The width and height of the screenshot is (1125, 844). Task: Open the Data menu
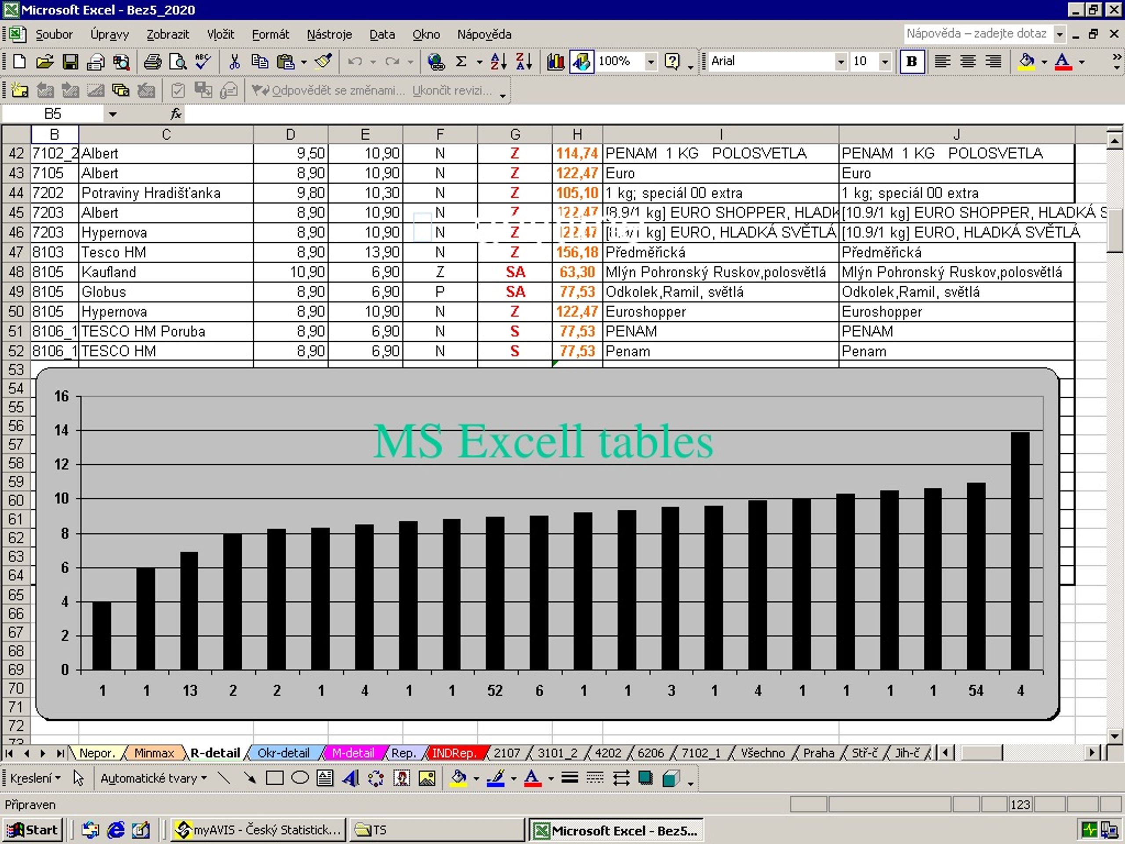(x=382, y=35)
